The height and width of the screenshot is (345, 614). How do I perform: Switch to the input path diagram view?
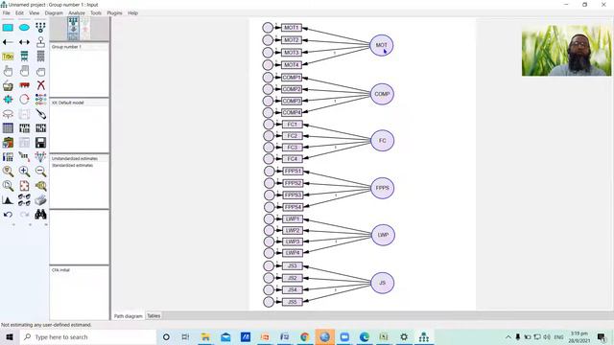(x=73, y=29)
